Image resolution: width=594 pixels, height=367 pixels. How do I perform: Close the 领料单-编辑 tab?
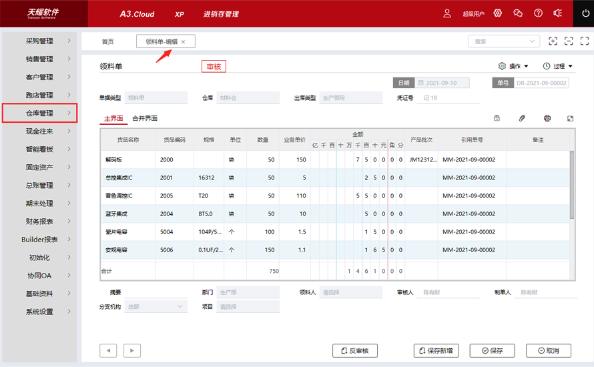click(184, 42)
